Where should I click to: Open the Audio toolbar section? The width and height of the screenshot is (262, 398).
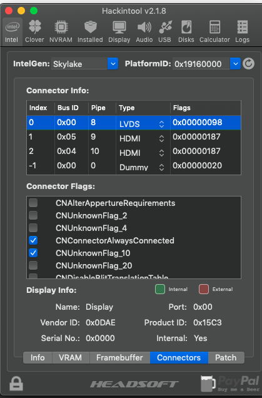tap(144, 32)
